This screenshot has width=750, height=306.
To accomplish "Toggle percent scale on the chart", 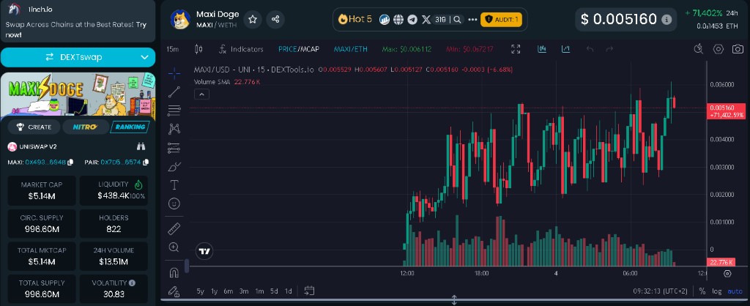I will [702, 291].
